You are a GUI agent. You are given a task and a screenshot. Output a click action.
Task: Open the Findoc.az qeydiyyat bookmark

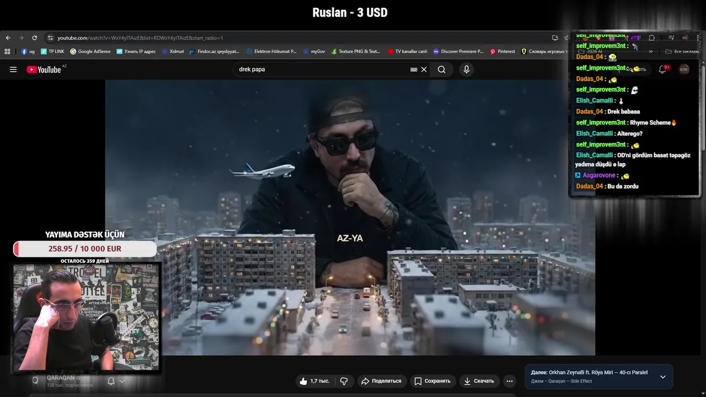[215, 51]
